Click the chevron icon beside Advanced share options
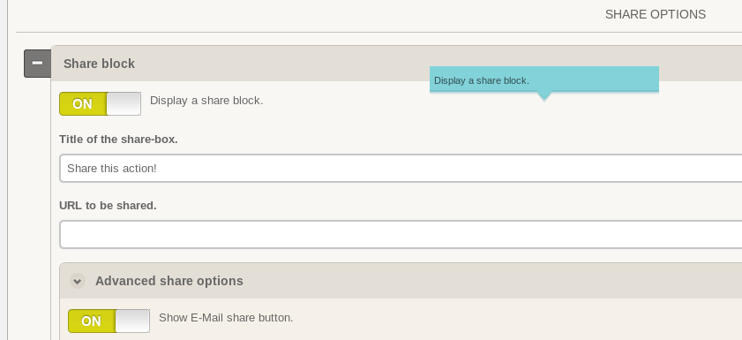The image size is (742, 340). [x=78, y=281]
